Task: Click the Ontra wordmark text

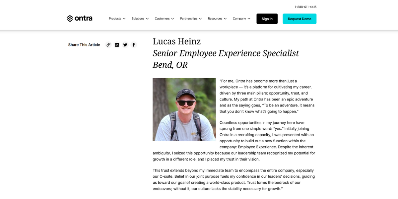Action: [x=84, y=19]
